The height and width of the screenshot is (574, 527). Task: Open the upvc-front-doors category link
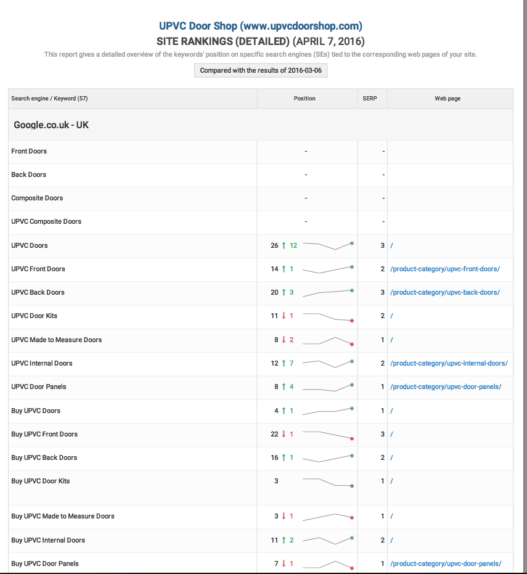pos(445,269)
